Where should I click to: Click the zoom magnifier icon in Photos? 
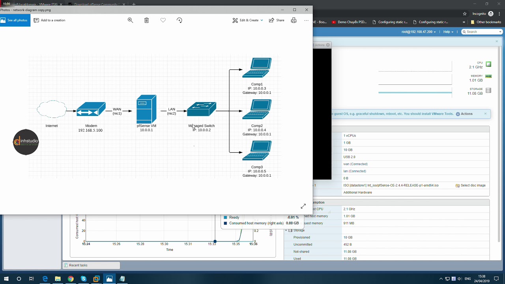click(x=130, y=20)
